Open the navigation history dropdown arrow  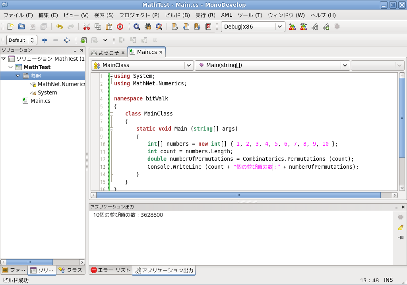(x=105, y=40)
